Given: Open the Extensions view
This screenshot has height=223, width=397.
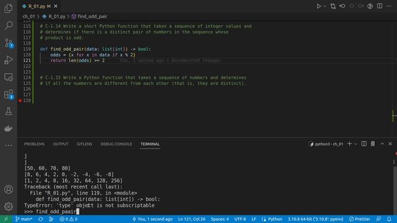Looking at the screenshot, I should [8, 94].
